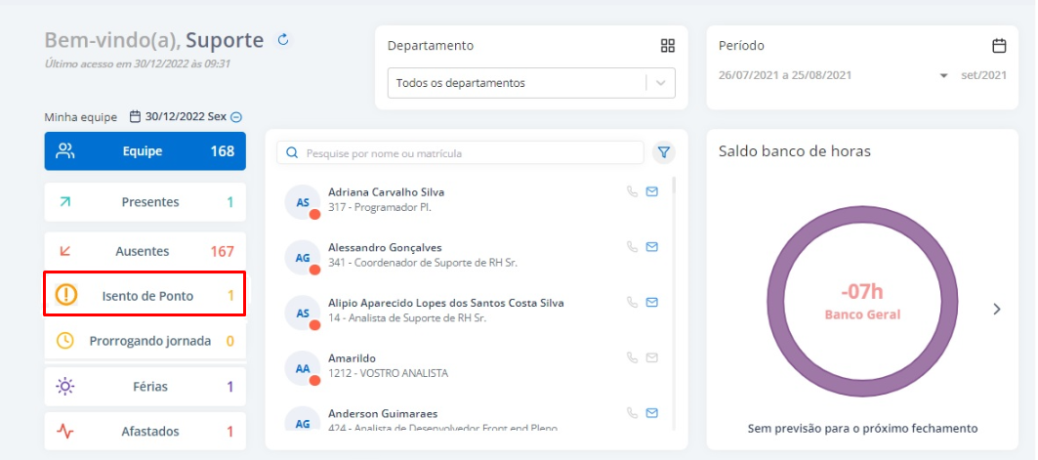Open the department grid view icon
Viewport: 1038px width, 460px height.
[668, 46]
